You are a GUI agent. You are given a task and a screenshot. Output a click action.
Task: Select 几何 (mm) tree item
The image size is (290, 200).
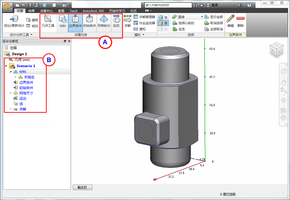[x=19, y=60]
